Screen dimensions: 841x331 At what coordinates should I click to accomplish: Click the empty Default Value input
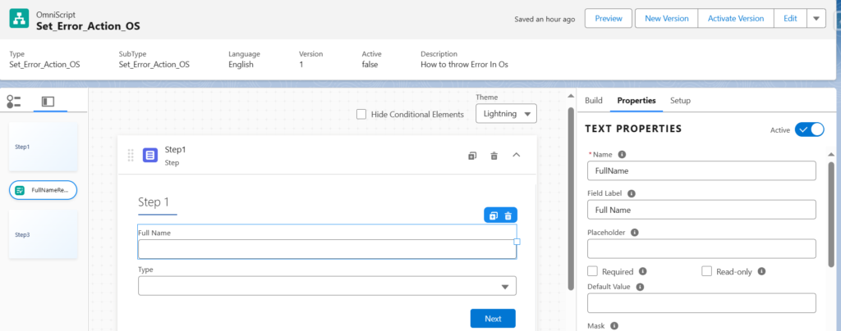pyautogui.click(x=701, y=302)
